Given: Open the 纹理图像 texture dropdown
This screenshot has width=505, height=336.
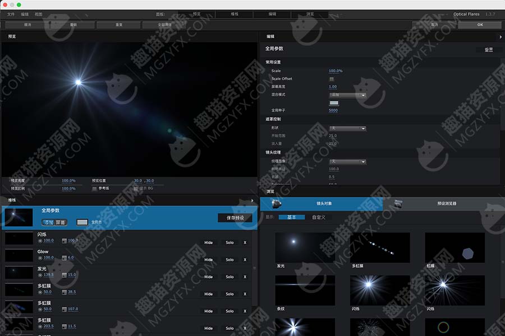Looking at the screenshot, I should [x=347, y=161].
